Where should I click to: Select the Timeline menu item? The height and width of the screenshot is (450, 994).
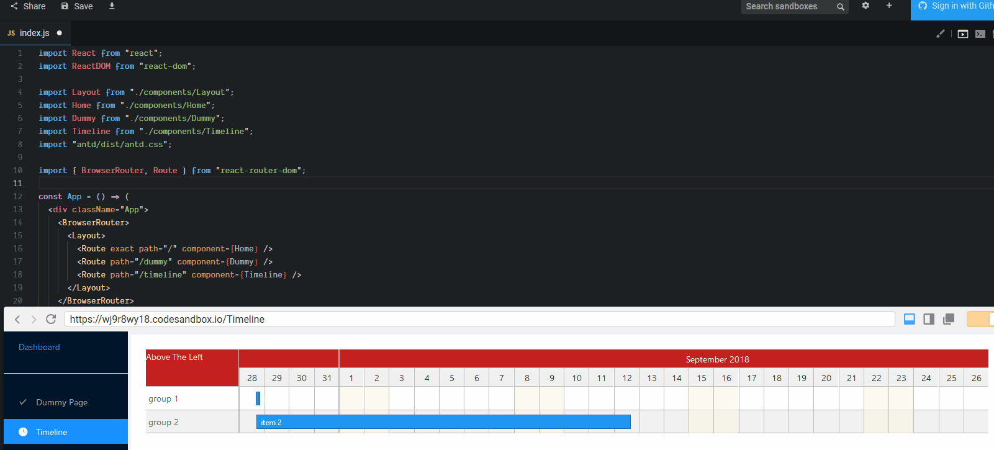66,432
